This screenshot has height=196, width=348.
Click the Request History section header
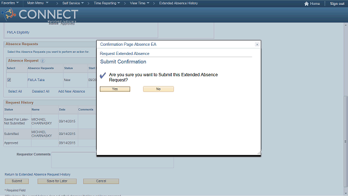point(20,102)
